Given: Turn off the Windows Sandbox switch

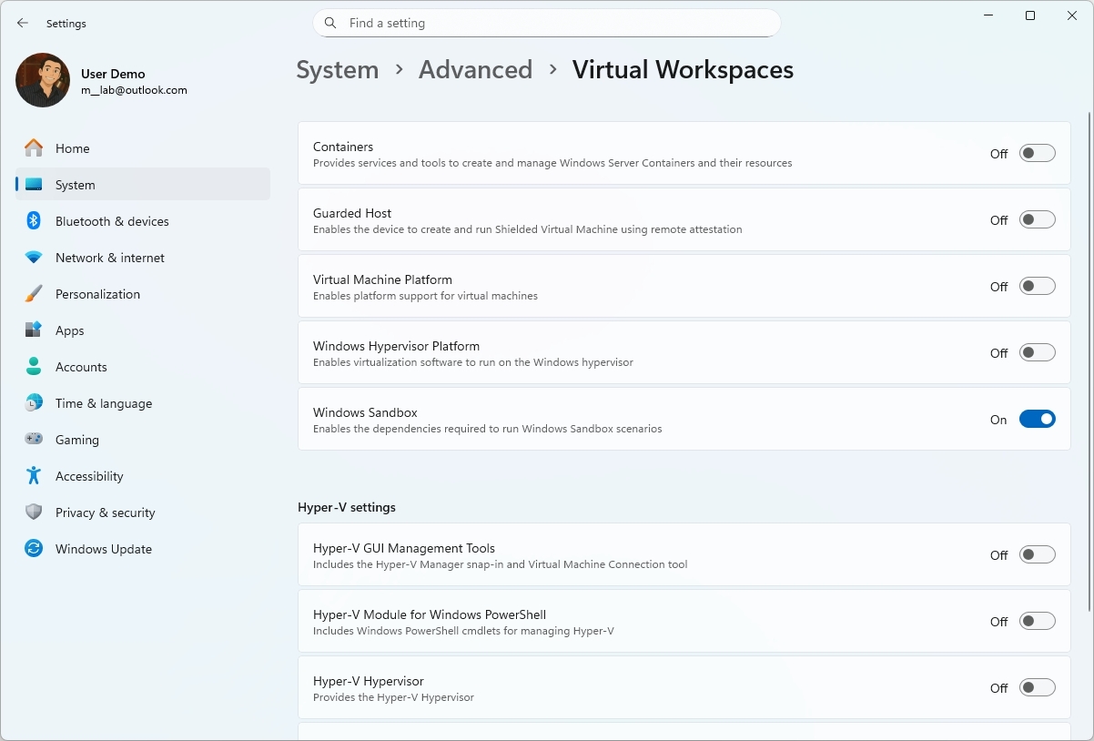Looking at the screenshot, I should pyautogui.click(x=1037, y=419).
